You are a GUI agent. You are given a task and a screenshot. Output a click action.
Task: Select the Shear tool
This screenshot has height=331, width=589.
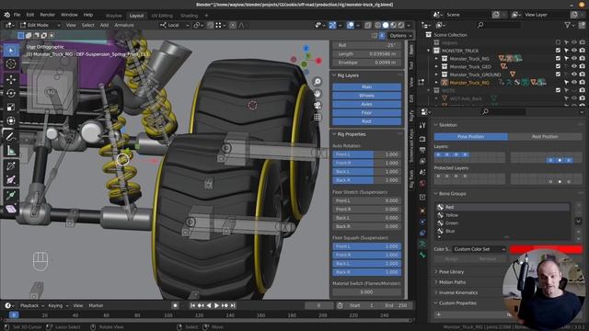11,209
